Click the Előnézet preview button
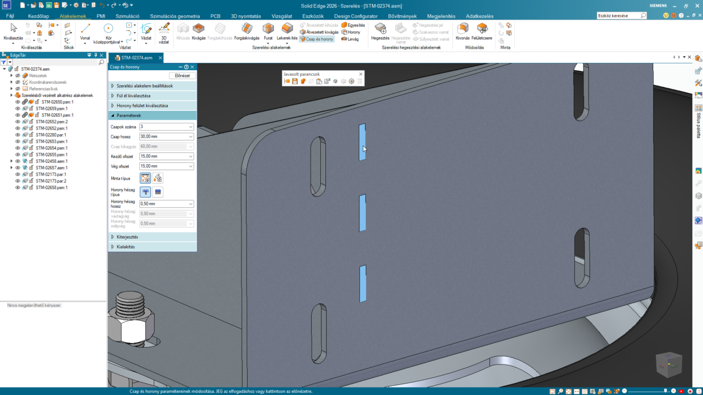The image size is (703, 395). tap(182, 76)
